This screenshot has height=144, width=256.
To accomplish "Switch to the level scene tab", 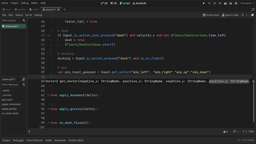I will pyautogui.click(x=6, y=10).
